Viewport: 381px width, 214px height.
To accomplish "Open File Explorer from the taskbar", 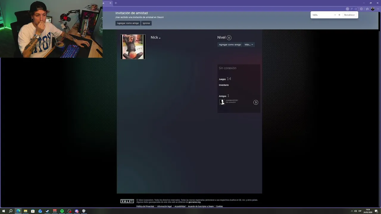I will pos(26,211).
